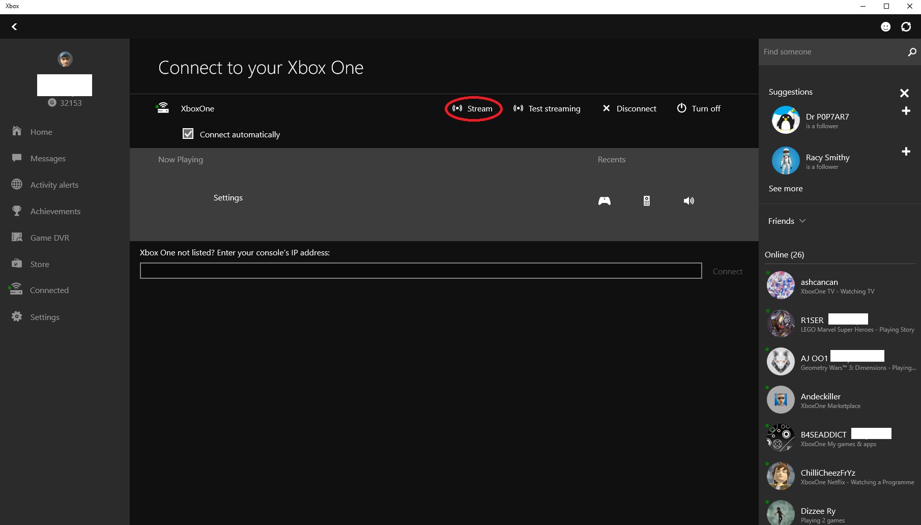The width and height of the screenshot is (921, 525).
Task: Add Racy Smithy as friend
Action: [x=906, y=152]
